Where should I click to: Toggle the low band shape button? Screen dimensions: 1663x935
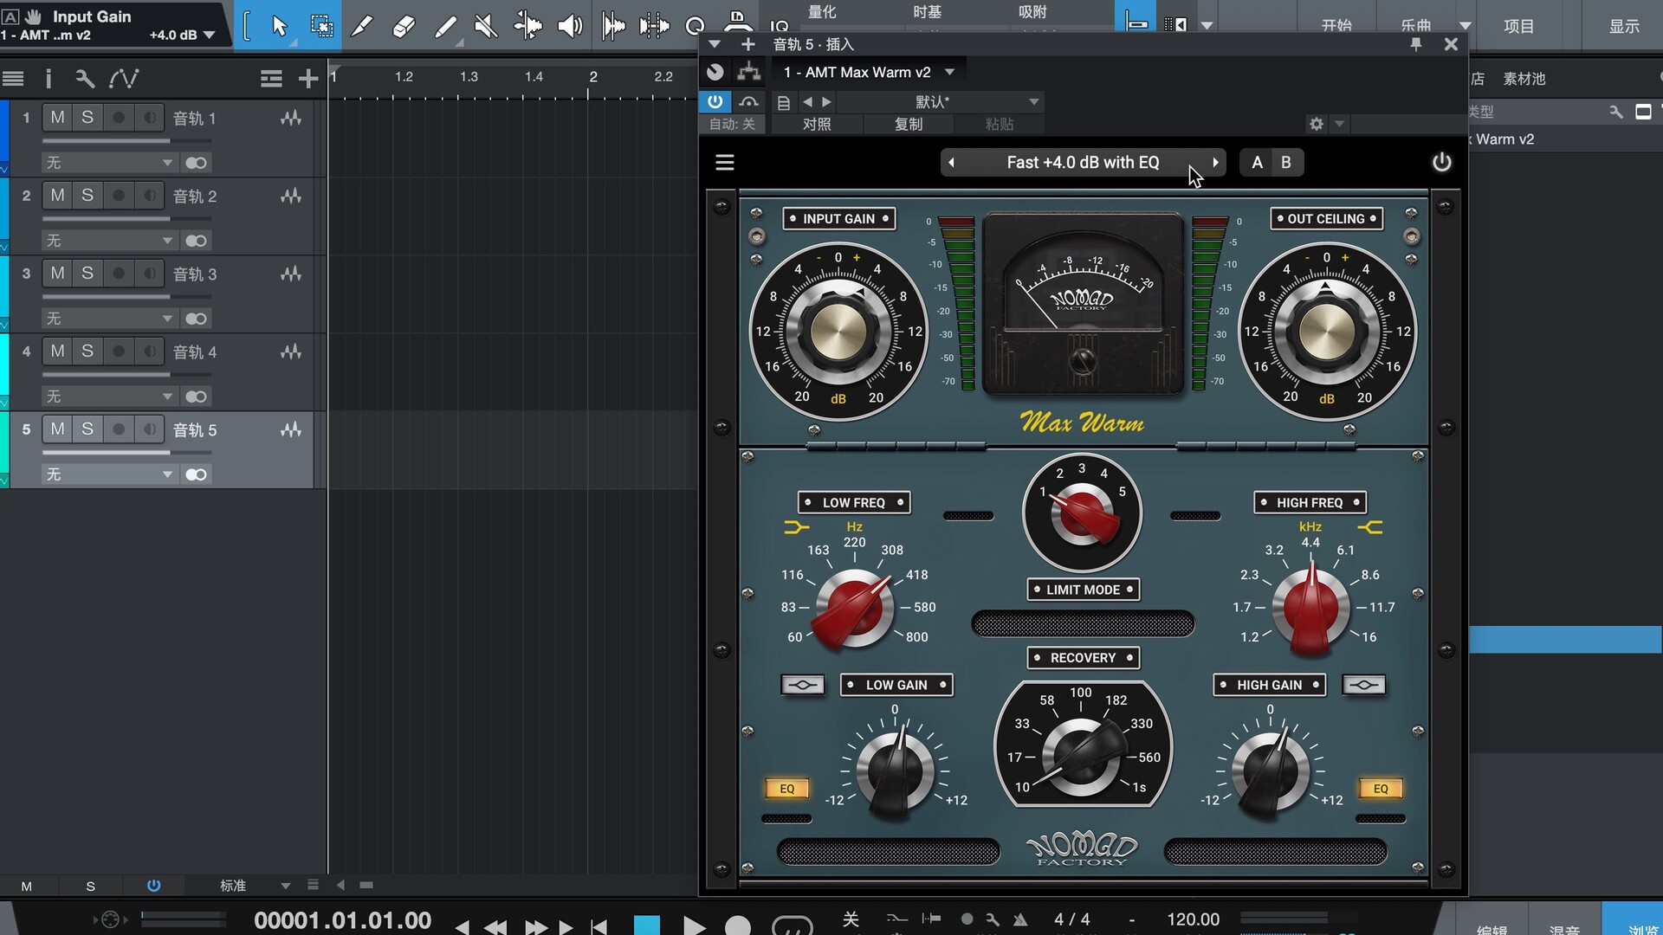tap(803, 685)
